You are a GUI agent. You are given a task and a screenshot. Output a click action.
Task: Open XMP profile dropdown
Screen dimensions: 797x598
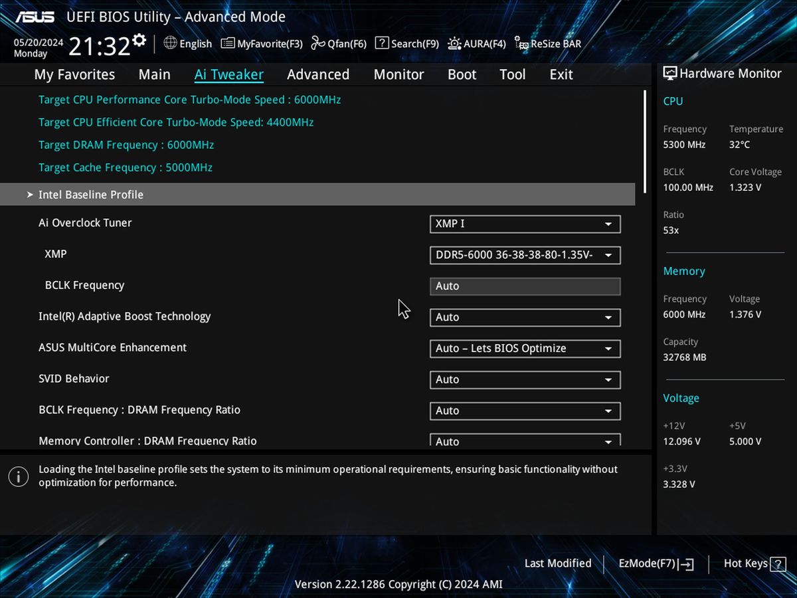(x=525, y=255)
